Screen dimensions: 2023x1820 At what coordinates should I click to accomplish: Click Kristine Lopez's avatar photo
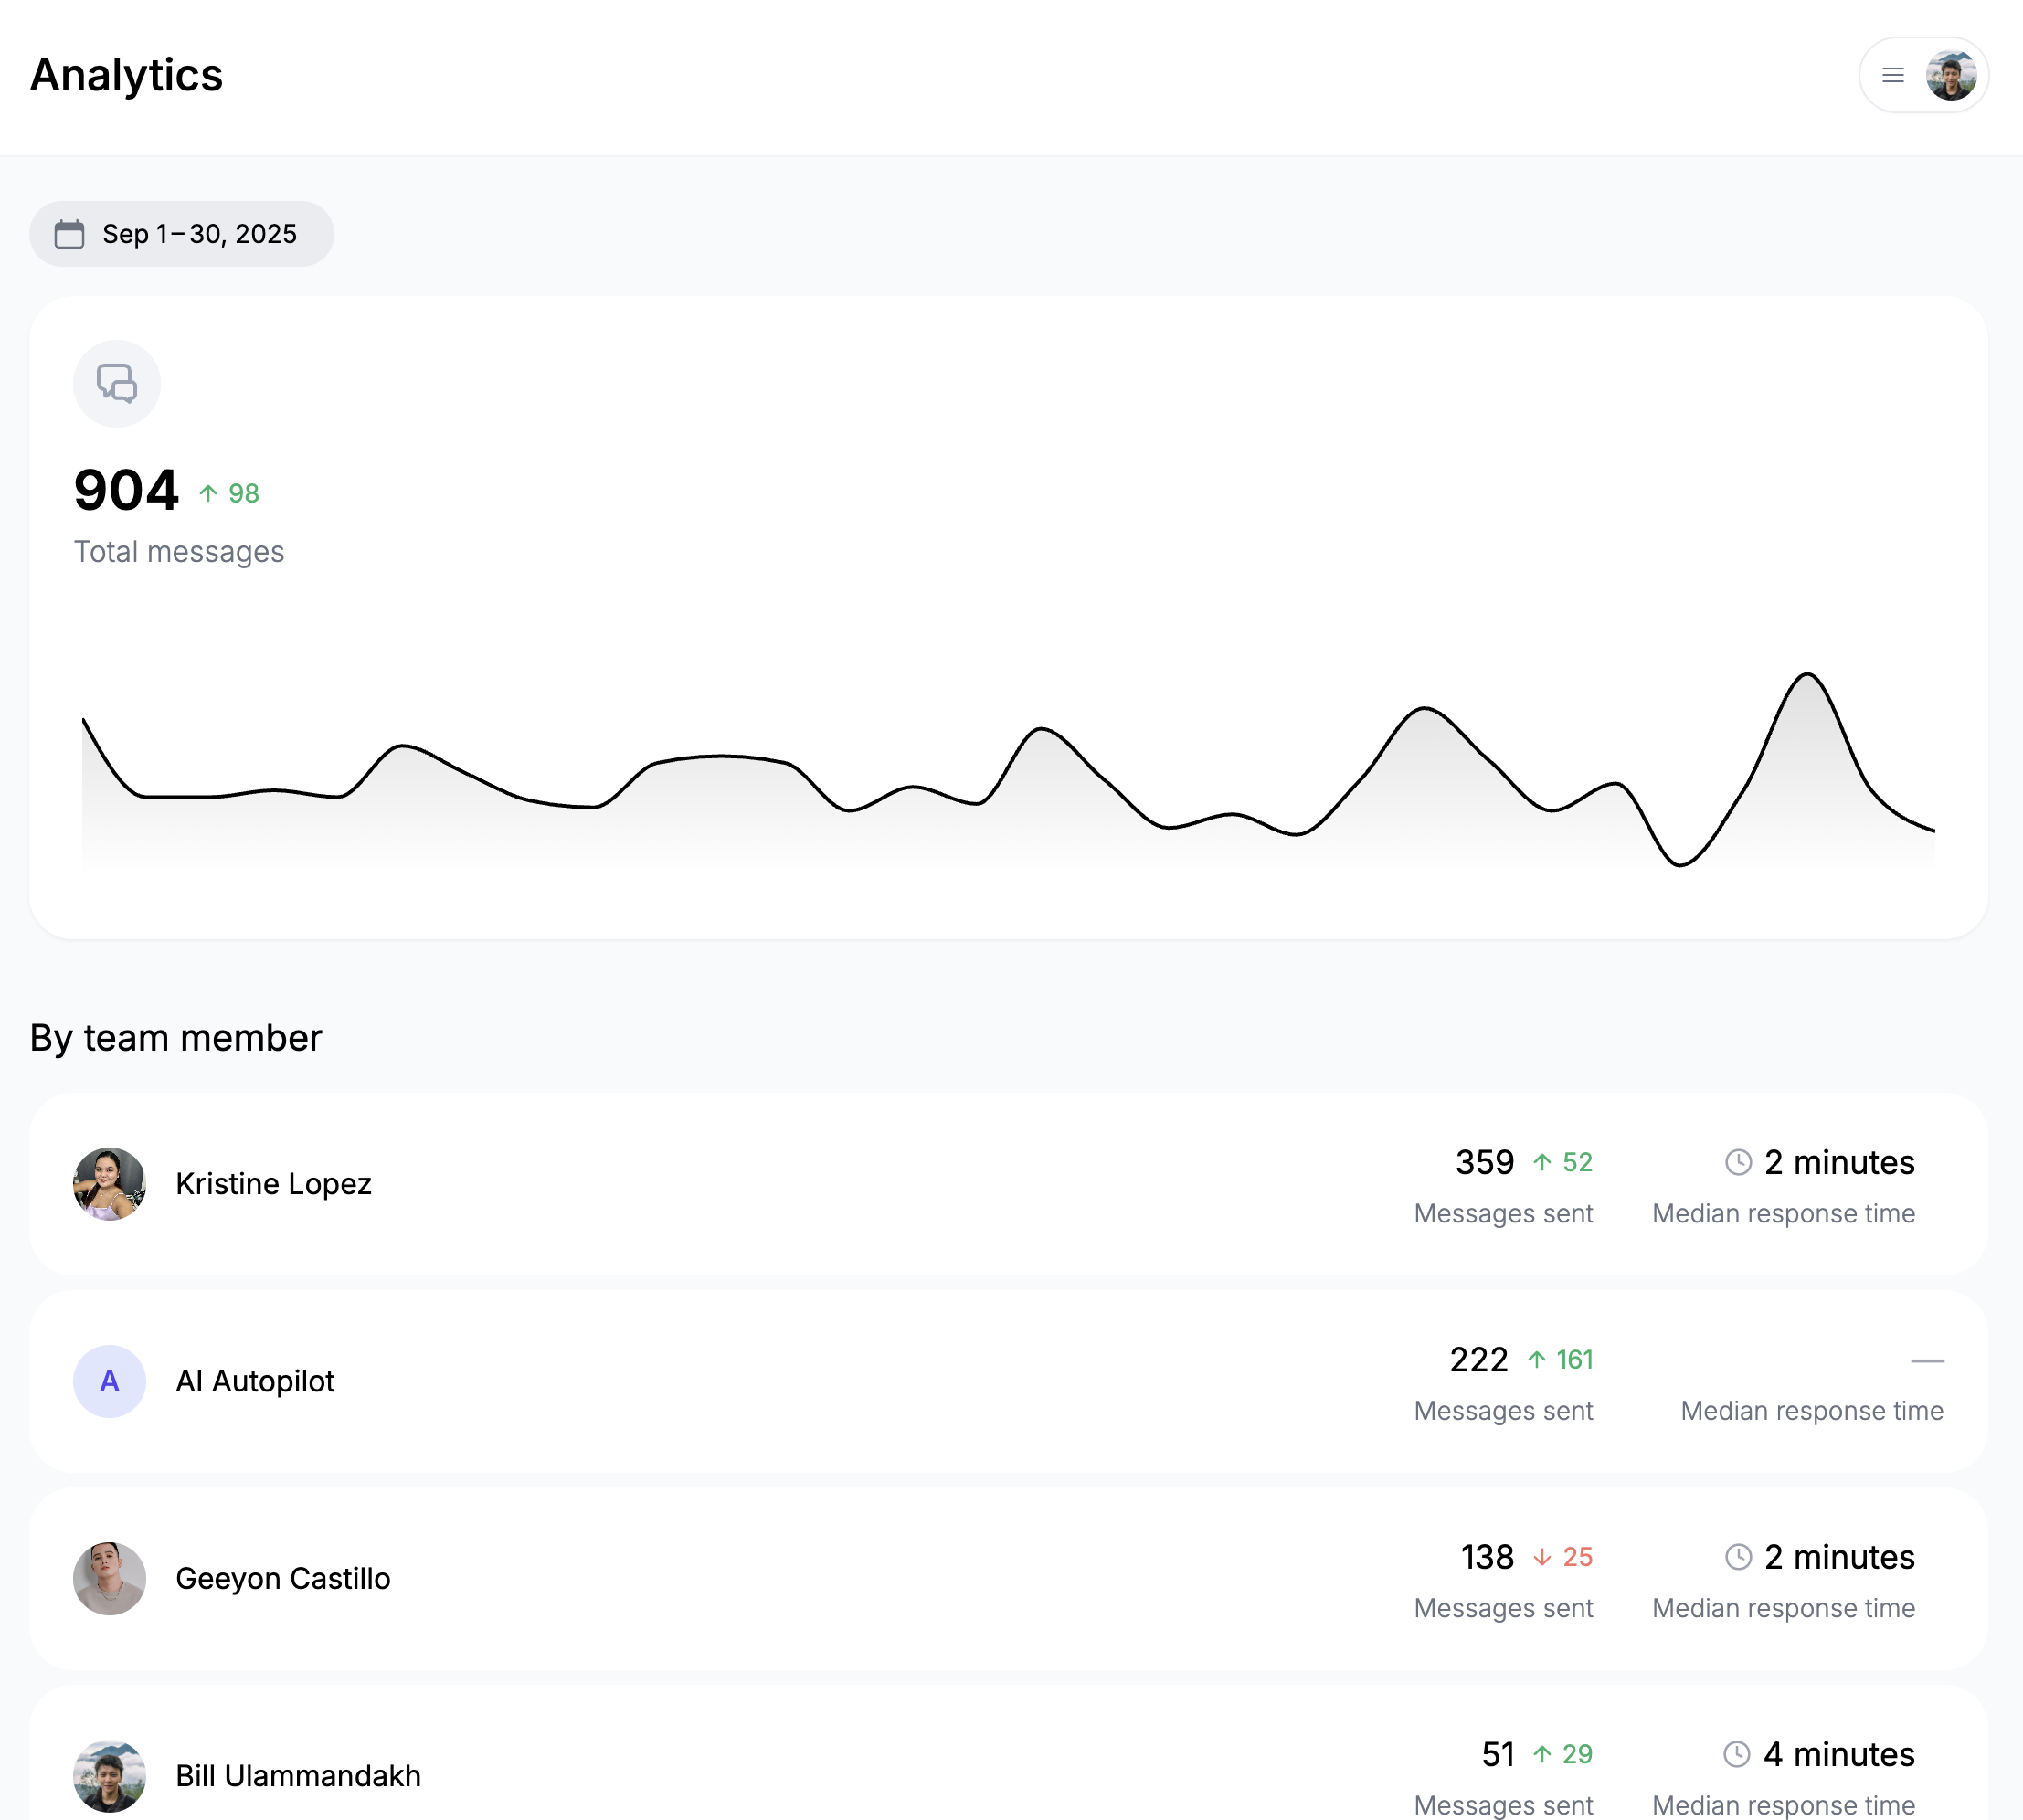tap(110, 1183)
